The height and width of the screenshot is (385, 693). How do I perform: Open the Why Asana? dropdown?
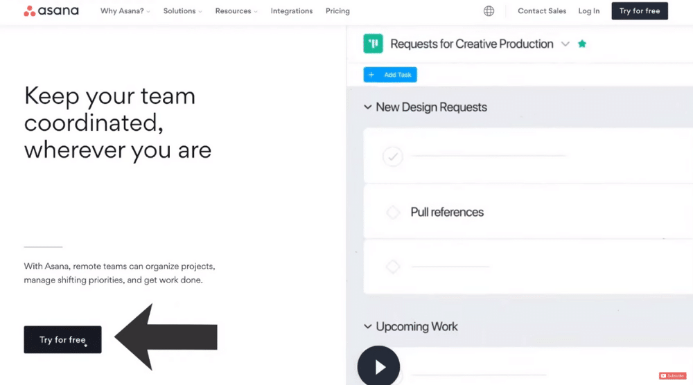[125, 11]
